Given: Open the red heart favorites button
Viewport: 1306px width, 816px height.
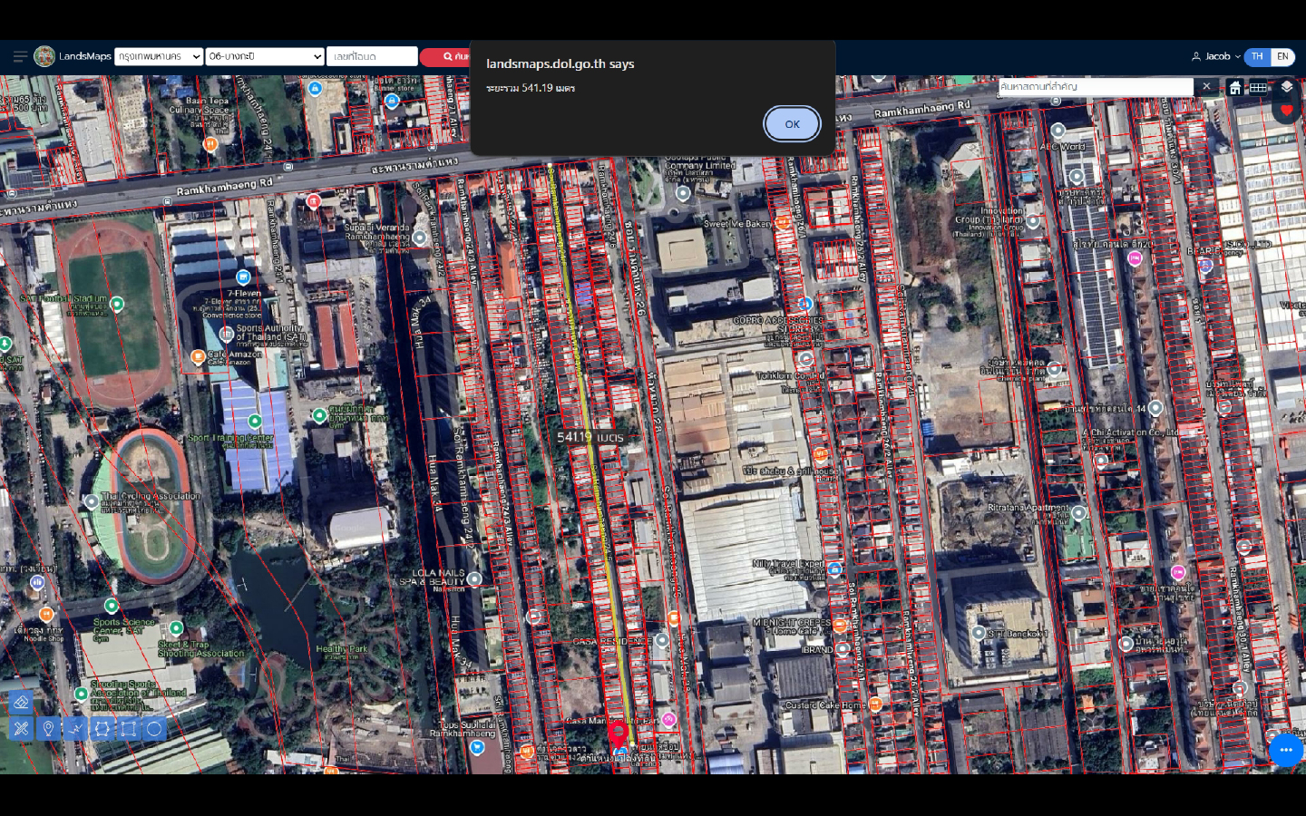Looking at the screenshot, I should 1286,111.
